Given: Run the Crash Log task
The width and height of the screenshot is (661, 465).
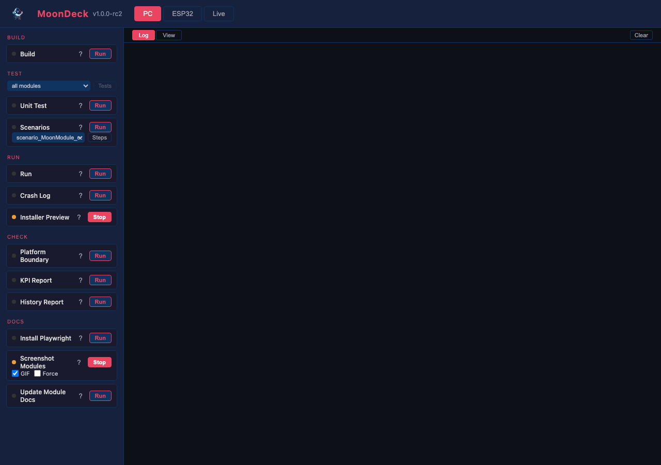Looking at the screenshot, I should (100, 195).
